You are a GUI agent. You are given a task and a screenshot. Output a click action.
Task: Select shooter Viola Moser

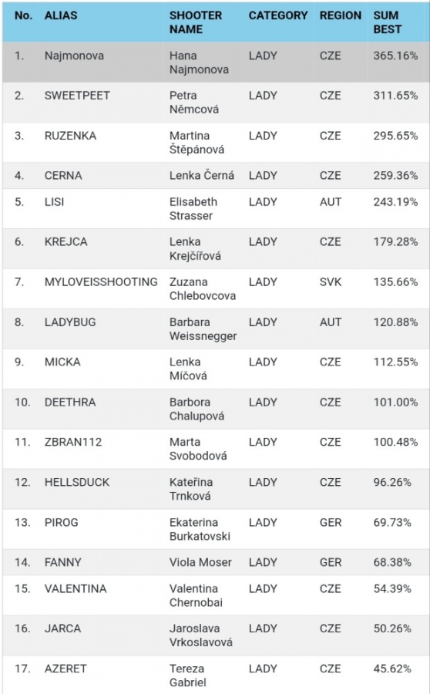click(x=200, y=563)
